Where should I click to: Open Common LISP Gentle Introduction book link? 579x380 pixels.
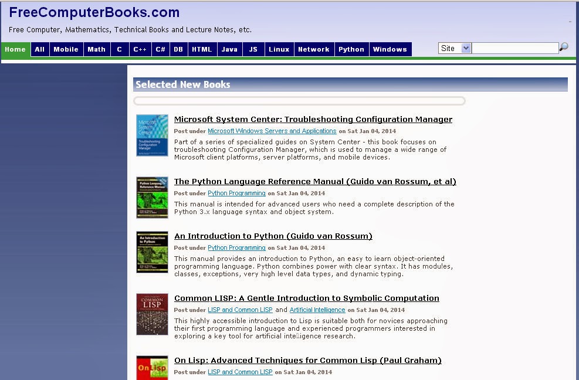tap(306, 298)
